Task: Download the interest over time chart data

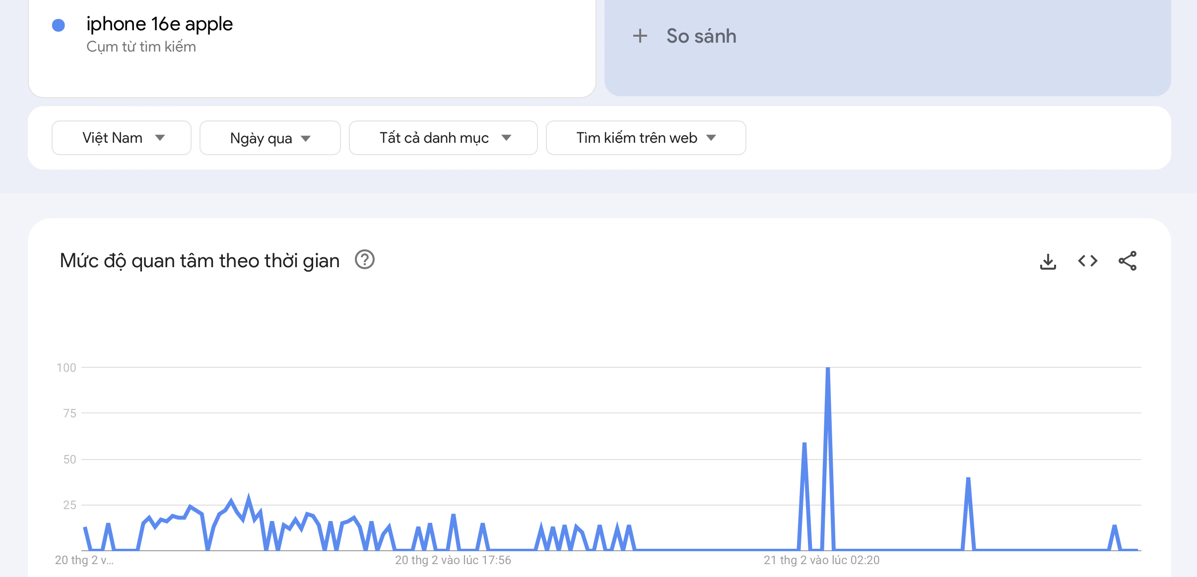Action: coord(1048,261)
